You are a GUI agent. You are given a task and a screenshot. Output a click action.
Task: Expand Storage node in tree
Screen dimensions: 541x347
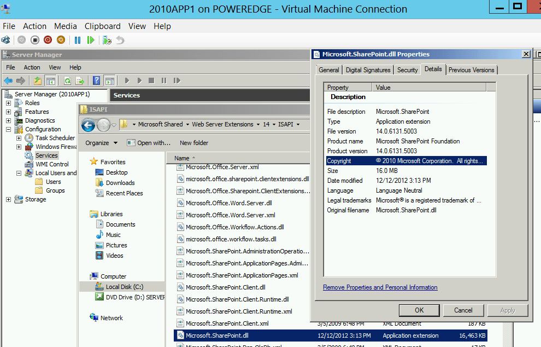click(8, 199)
